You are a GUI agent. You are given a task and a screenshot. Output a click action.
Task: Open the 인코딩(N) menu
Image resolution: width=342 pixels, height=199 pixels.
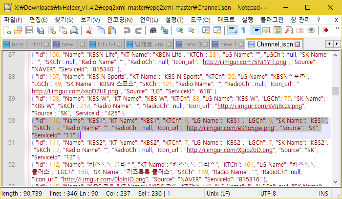click(x=120, y=20)
